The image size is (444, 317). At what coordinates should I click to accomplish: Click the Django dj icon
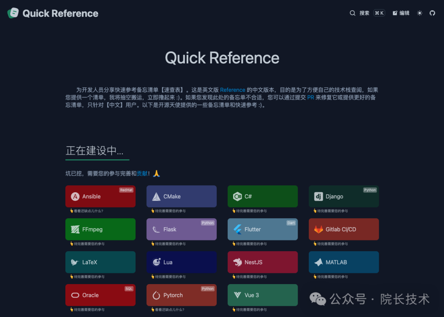[x=319, y=196]
